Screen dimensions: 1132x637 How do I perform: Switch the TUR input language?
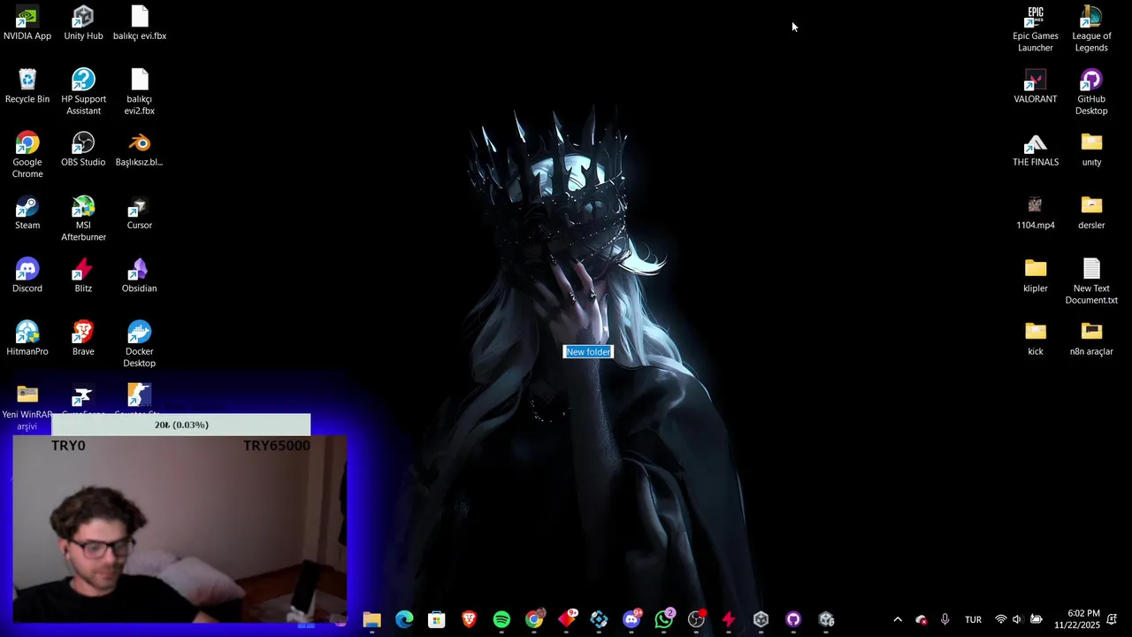point(973,619)
